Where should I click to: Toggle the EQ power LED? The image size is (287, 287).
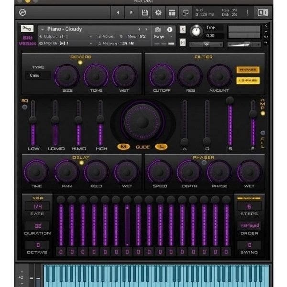(x=25, y=107)
